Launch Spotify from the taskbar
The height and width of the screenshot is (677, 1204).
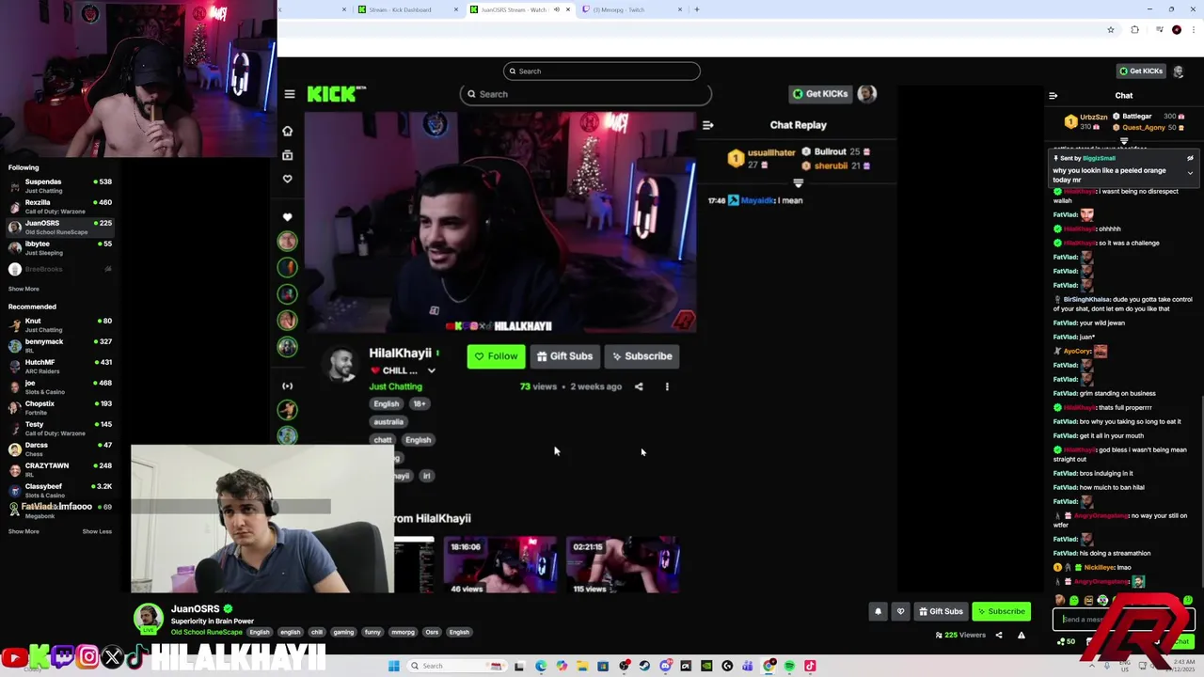click(789, 666)
